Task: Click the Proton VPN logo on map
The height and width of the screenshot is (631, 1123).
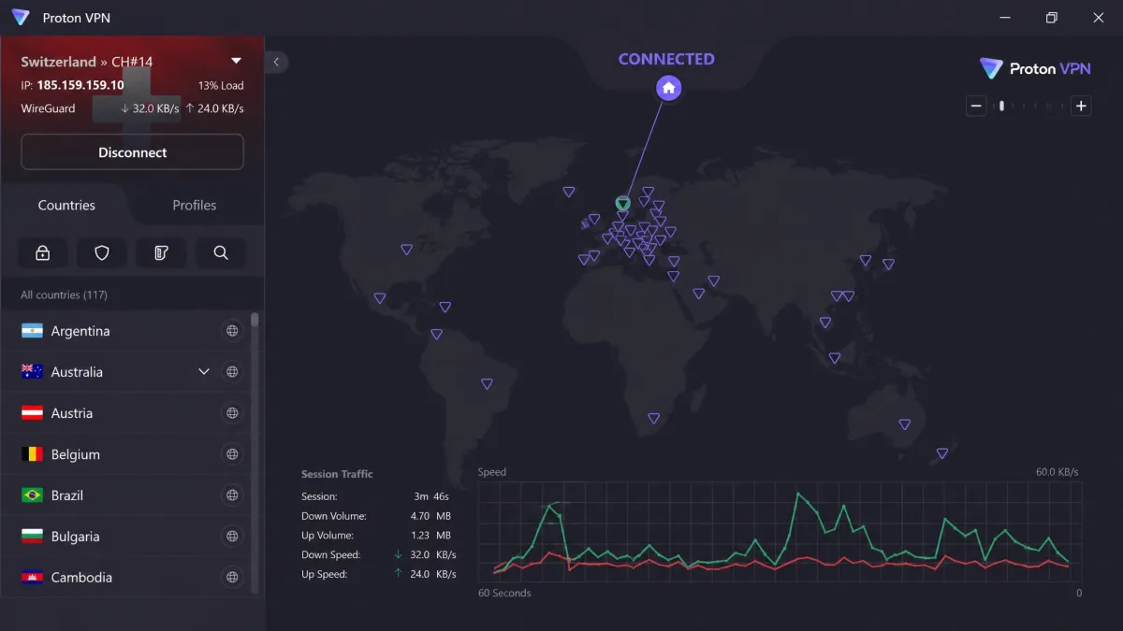Action: coord(1035,68)
